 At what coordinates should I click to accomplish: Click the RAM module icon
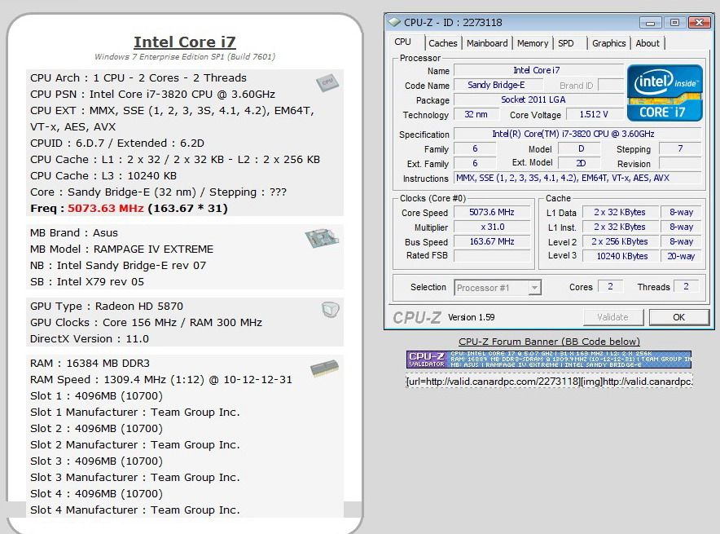click(x=324, y=369)
